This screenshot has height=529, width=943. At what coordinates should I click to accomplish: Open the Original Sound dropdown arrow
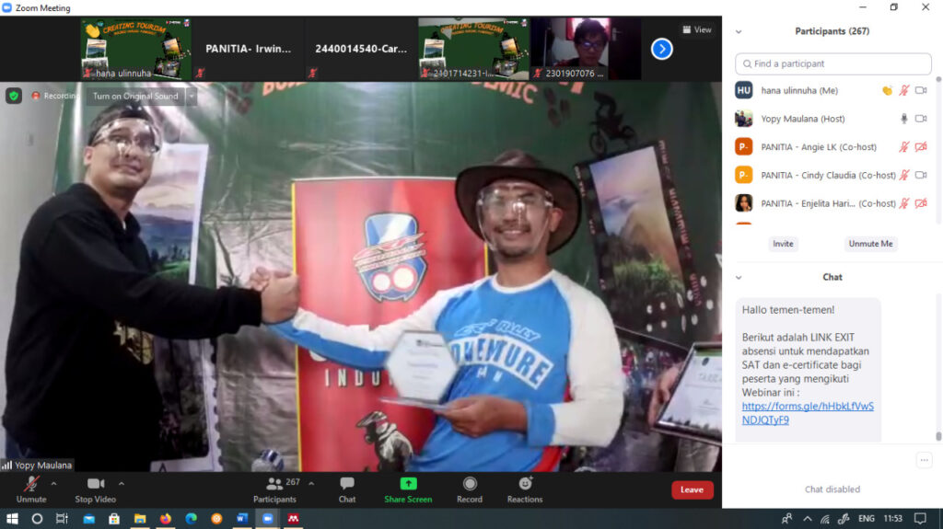[192, 96]
